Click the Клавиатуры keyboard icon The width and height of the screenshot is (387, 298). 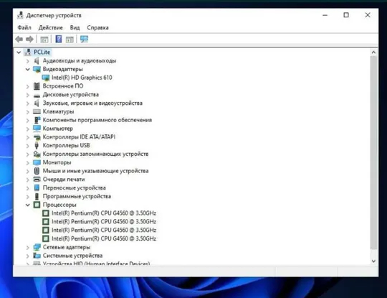[x=37, y=111]
